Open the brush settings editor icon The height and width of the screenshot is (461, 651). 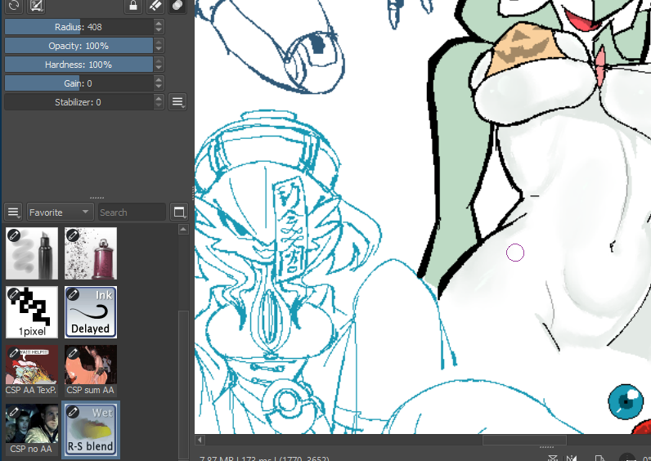(x=36, y=6)
